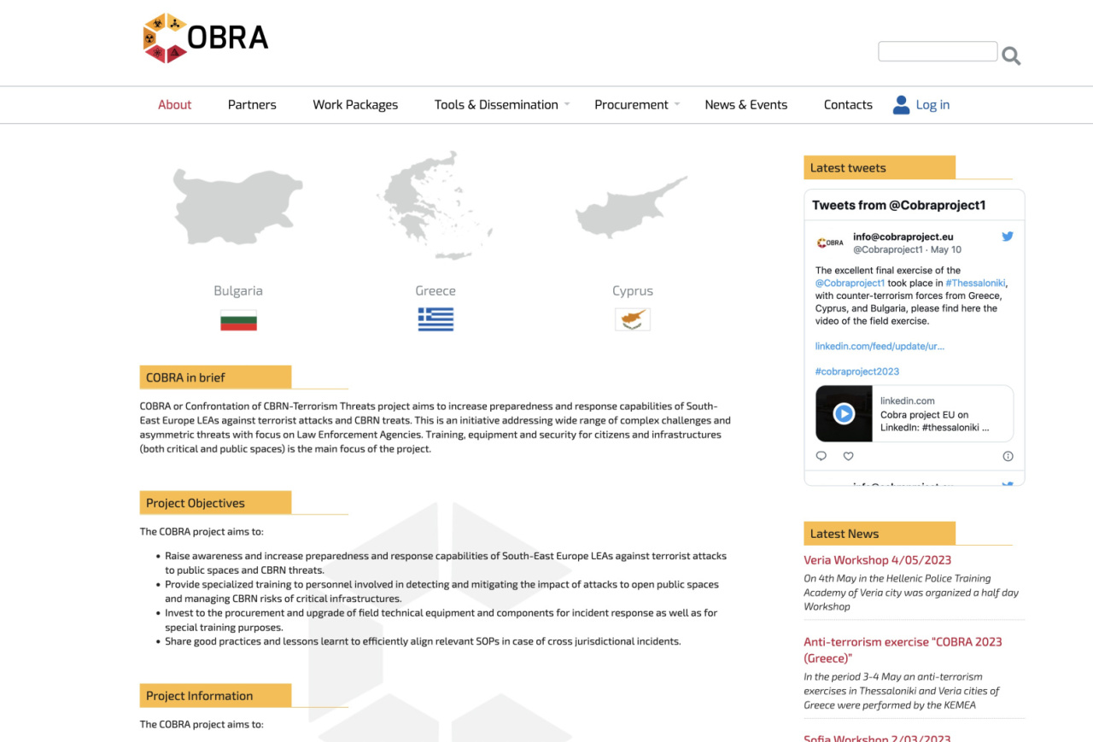Click the Tweets from @Cobraproject1 header
Screen dimensions: 1093x742
pos(899,205)
